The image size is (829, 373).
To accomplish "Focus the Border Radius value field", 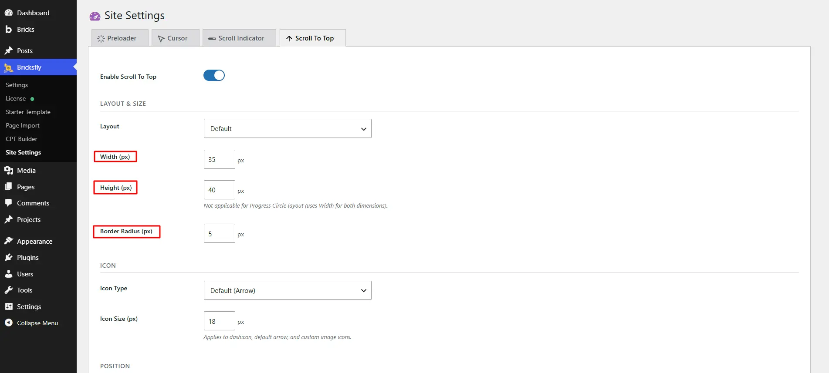I will click(220, 233).
